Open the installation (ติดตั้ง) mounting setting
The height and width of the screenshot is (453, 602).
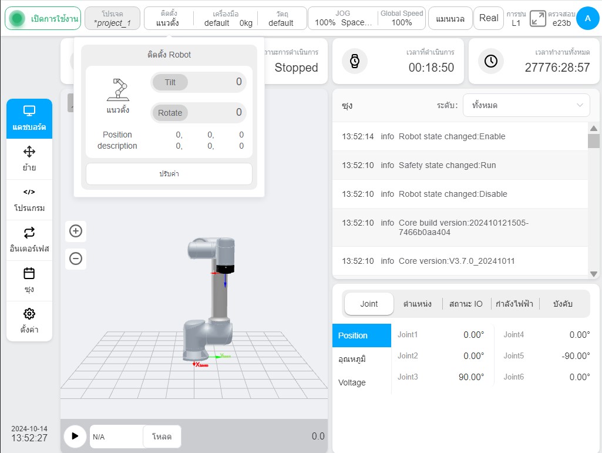tap(168, 18)
